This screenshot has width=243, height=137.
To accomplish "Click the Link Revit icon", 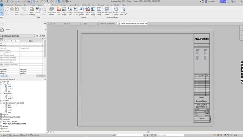I will tap(7, 11).
